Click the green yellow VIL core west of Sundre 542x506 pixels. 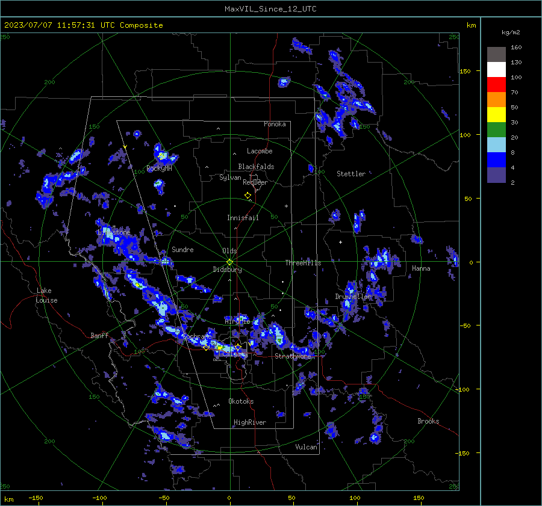pos(138,285)
